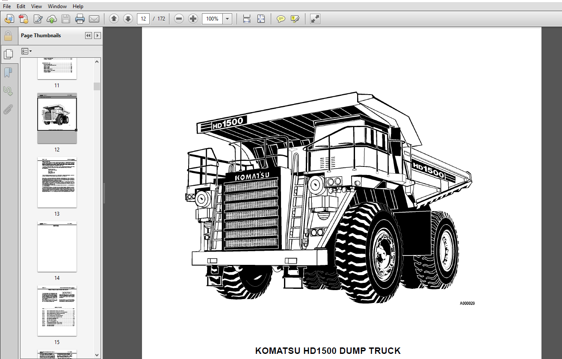562x359 pixels.
Task: Open the Signatures panel icon
Action: [8, 91]
